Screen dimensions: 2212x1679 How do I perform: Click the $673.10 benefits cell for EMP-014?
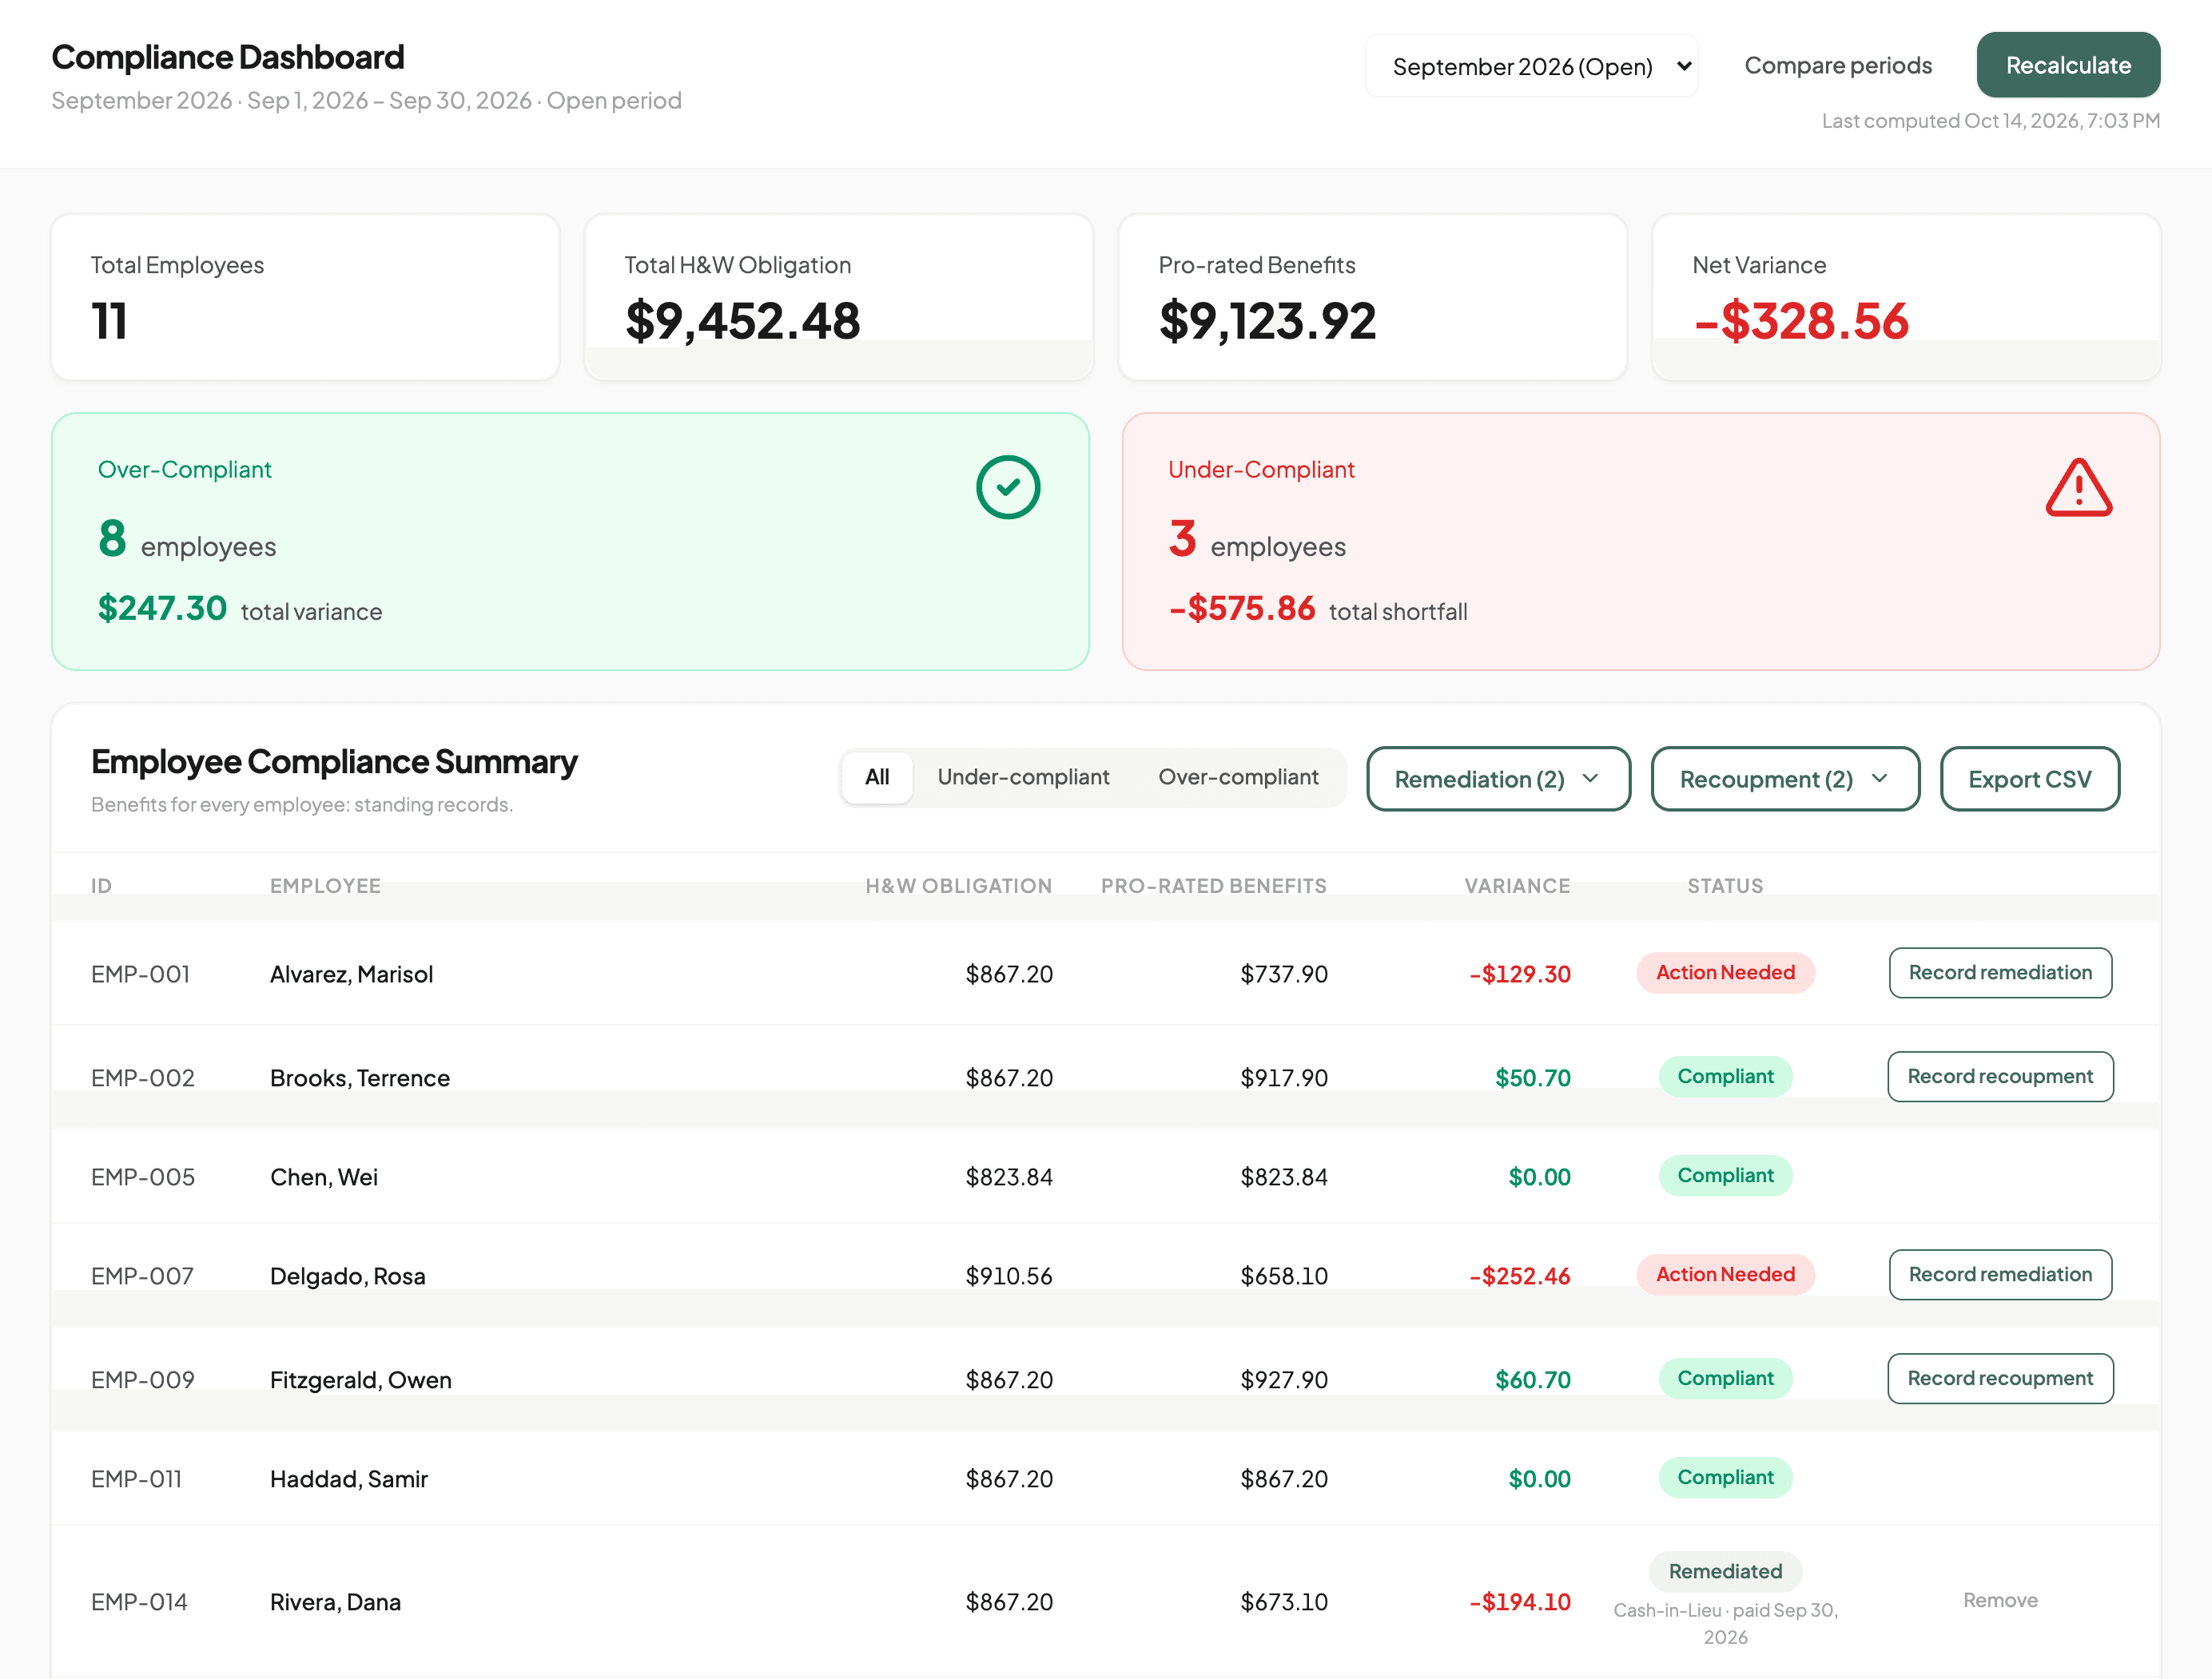pos(1284,1601)
